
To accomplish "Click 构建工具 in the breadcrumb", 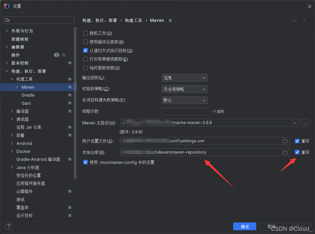I will click(134, 21).
